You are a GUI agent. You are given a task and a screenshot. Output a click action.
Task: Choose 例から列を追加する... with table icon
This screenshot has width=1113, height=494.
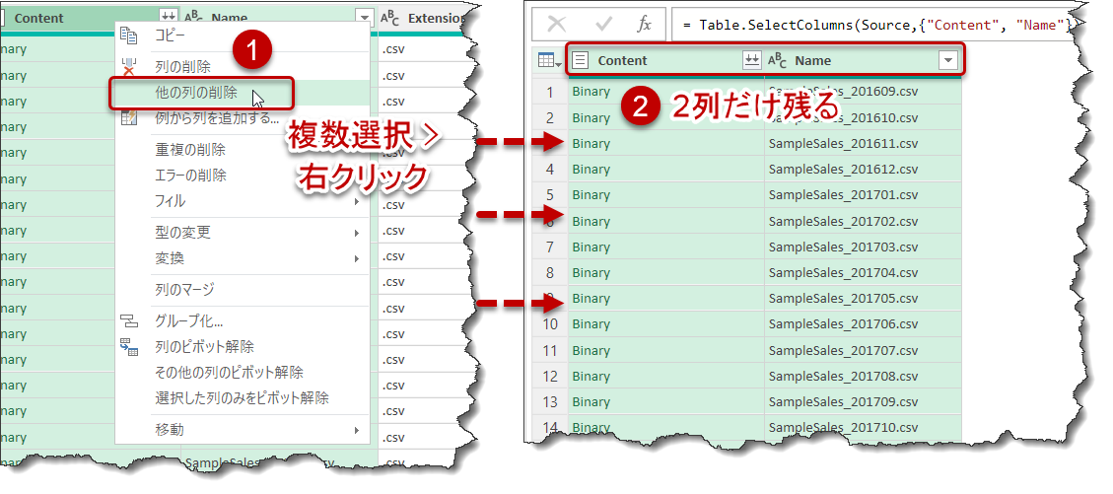[243, 118]
